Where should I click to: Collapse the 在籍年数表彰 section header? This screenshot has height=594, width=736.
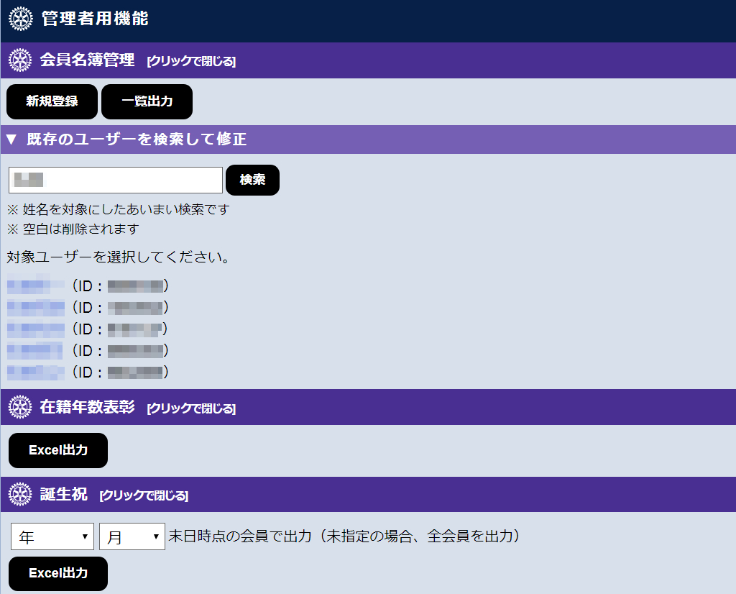[190, 408]
